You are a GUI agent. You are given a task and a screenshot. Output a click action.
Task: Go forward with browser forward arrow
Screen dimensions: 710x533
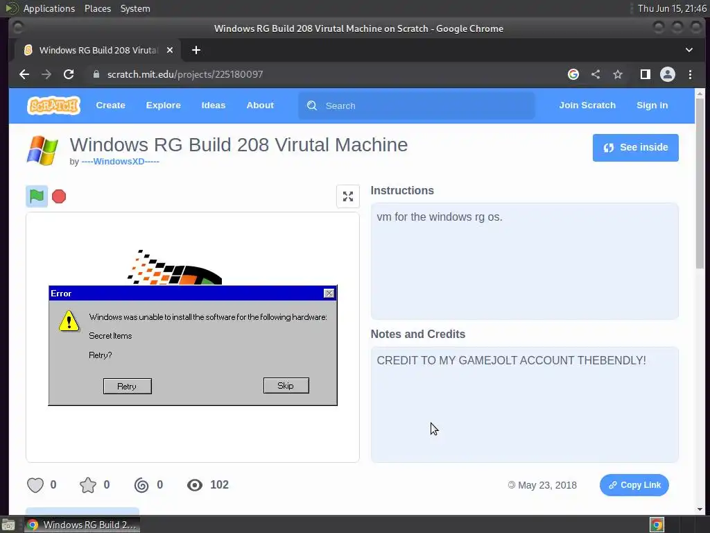pos(46,74)
